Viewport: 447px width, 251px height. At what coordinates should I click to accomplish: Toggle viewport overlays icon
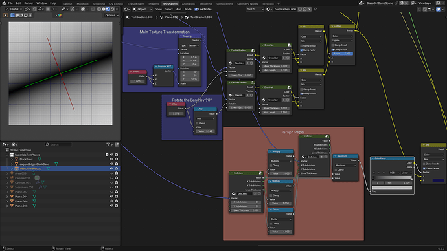click(x=83, y=9)
